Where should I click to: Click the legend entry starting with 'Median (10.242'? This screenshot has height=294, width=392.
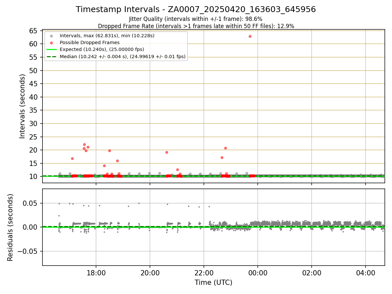tap(122, 57)
